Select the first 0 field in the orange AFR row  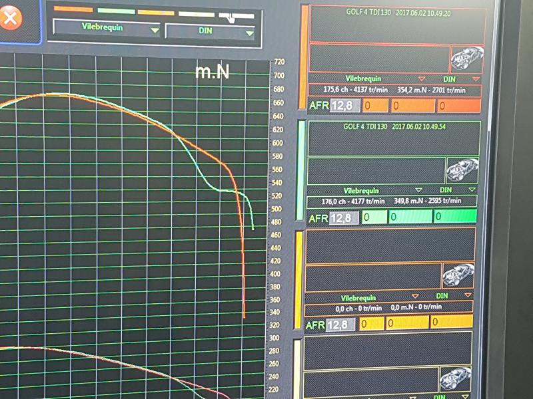[x=375, y=106]
